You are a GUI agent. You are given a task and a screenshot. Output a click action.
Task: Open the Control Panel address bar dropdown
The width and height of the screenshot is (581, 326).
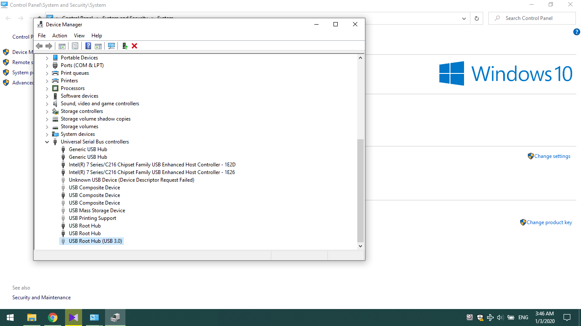[x=464, y=18]
